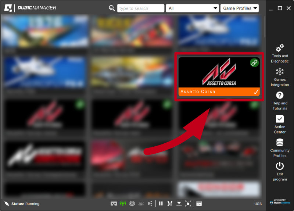
Task: Expand the All filter dropdown
Action: click(192, 8)
